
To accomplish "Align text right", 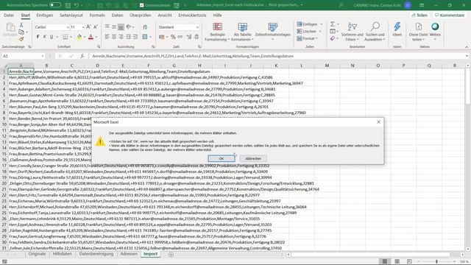I will [121, 37].
